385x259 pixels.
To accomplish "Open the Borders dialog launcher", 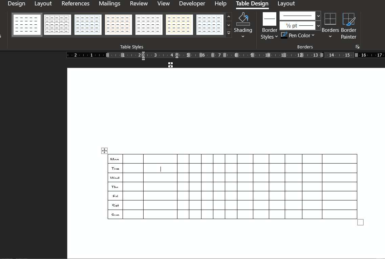I will [x=358, y=47].
